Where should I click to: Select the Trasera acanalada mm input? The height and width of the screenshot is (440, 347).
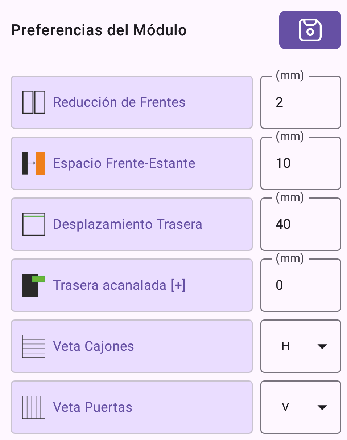pos(301,286)
